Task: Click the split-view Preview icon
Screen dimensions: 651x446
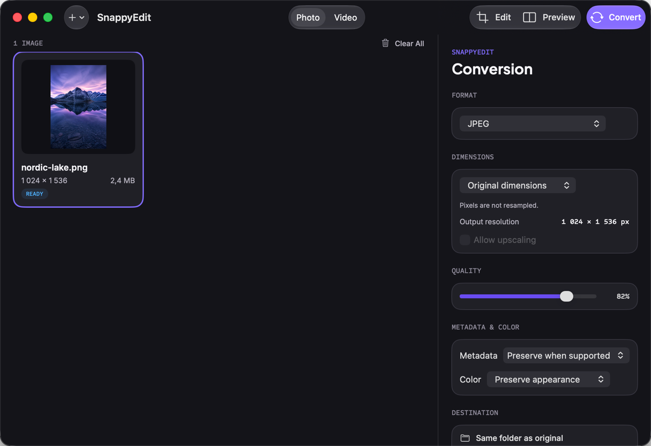Action: pyautogui.click(x=529, y=18)
